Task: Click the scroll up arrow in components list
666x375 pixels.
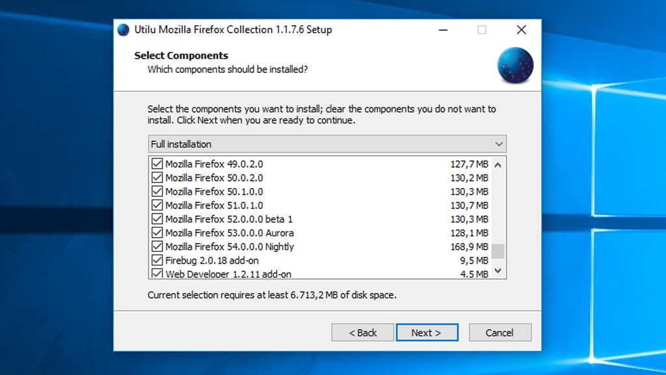Action: pos(498,165)
